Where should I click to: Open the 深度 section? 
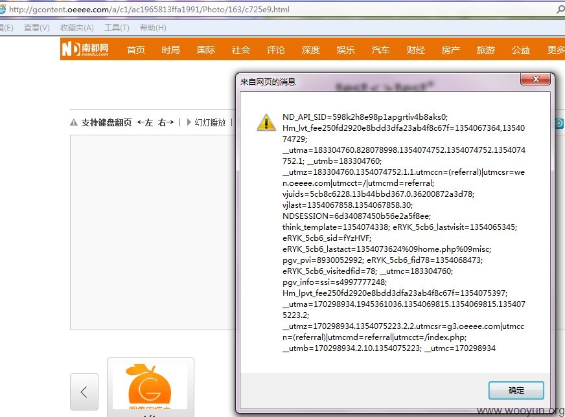(x=310, y=50)
